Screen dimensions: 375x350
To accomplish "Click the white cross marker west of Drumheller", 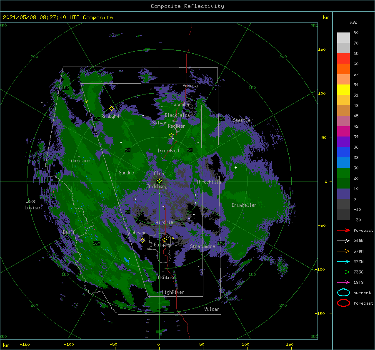I will coord(235,167).
